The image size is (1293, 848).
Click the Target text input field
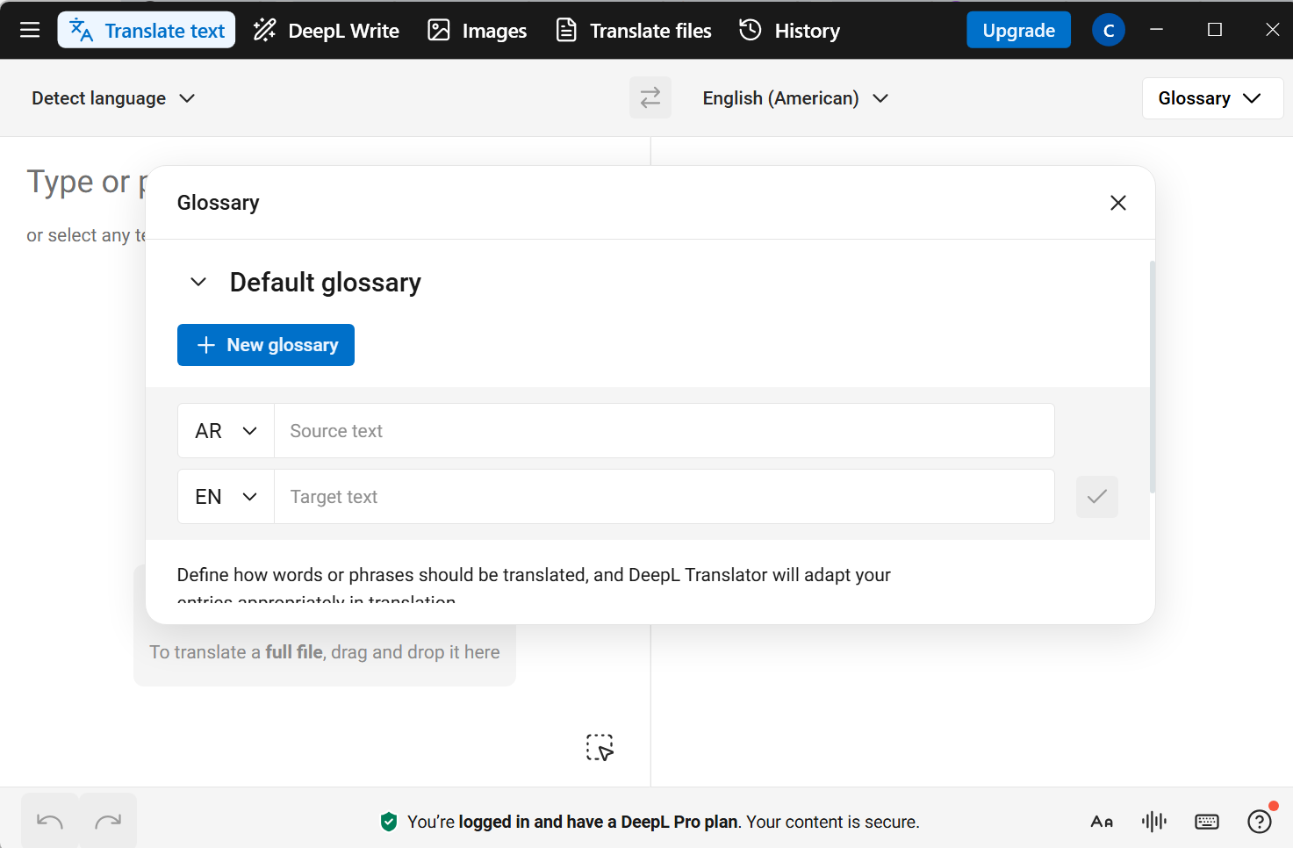tap(664, 497)
